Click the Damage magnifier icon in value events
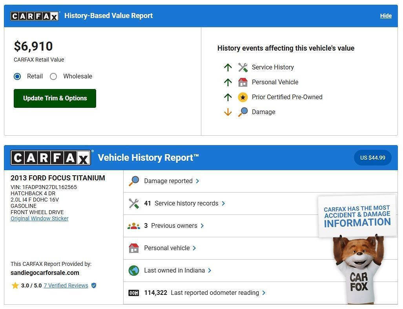This screenshot has width=403, height=309. point(243,112)
